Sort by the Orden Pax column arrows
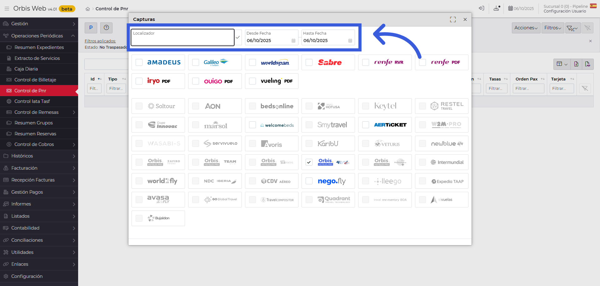This screenshot has height=286, width=600. pos(543,79)
